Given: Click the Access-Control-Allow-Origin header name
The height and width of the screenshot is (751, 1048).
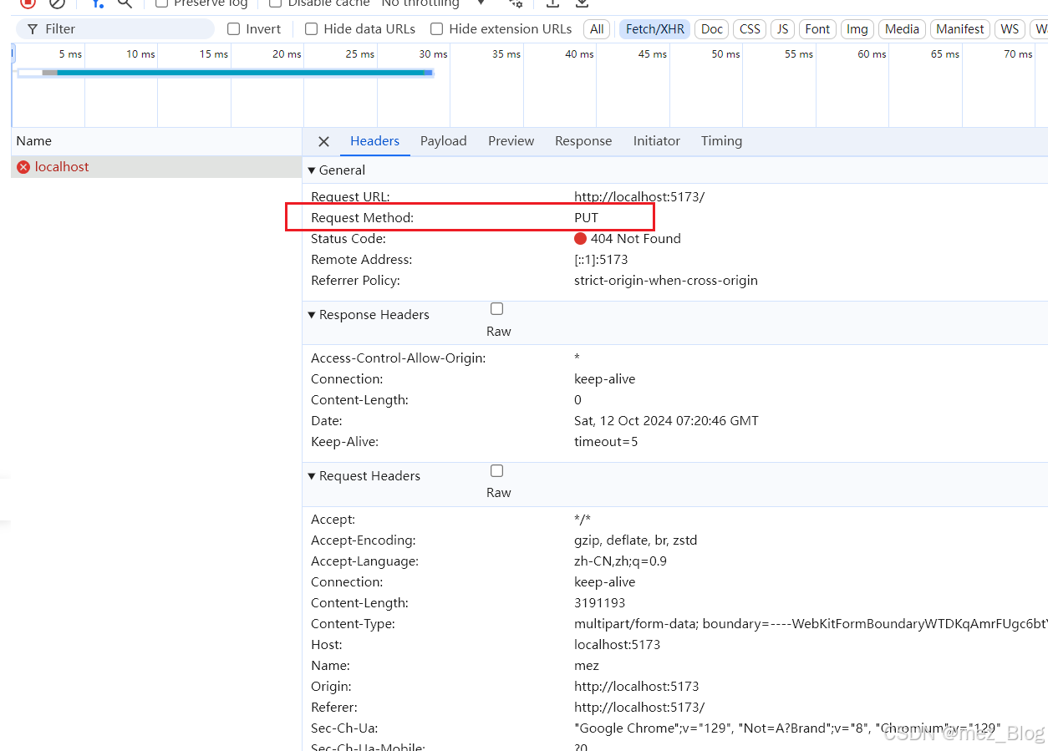Looking at the screenshot, I should 398,358.
